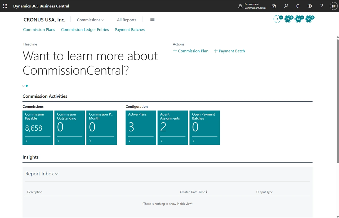Viewport: 339px width, 218px height.
Task: Open All Reports menu item
Action: 127,20
